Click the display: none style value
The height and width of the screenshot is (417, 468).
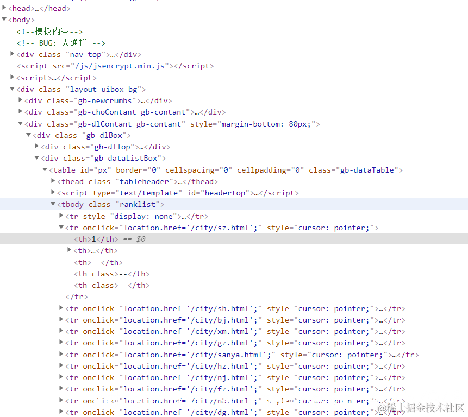coord(143,217)
